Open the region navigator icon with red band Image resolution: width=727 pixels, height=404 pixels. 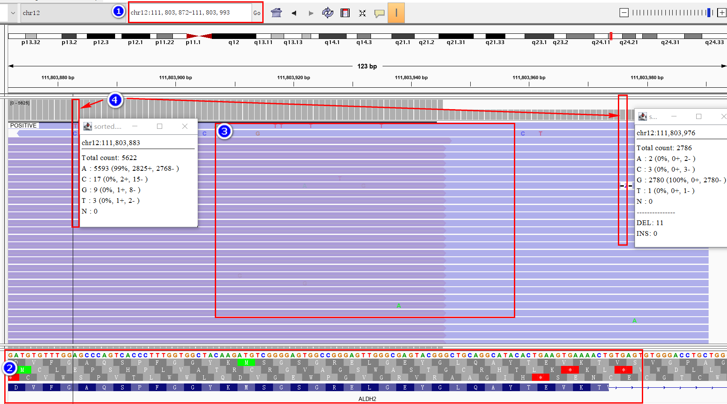344,13
